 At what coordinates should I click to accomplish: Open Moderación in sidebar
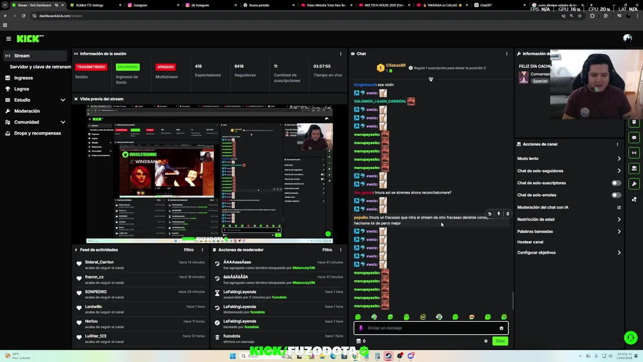pyautogui.click(x=27, y=111)
